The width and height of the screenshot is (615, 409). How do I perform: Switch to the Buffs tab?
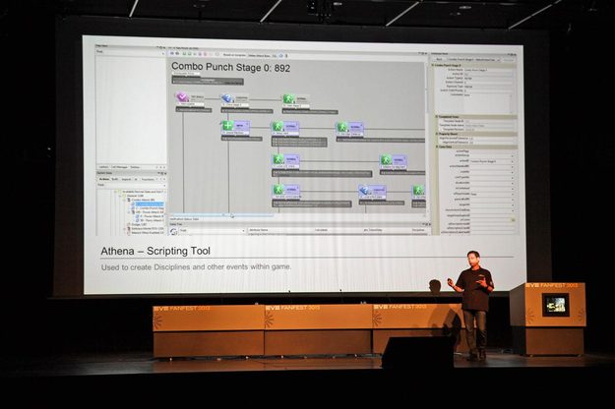(115, 179)
